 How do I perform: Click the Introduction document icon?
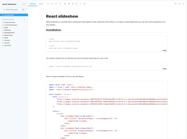tap(3, 15)
